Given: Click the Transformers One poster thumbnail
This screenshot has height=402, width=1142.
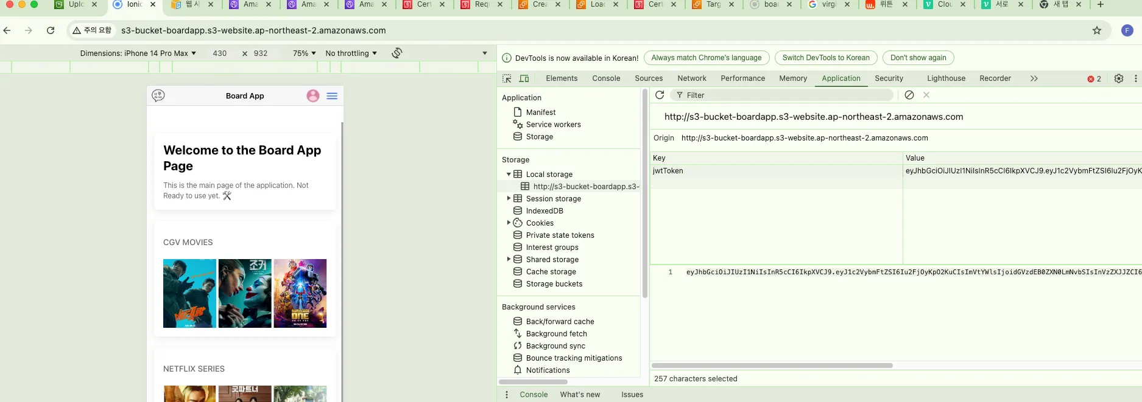Looking at the screenshot, I should (300, 293).
